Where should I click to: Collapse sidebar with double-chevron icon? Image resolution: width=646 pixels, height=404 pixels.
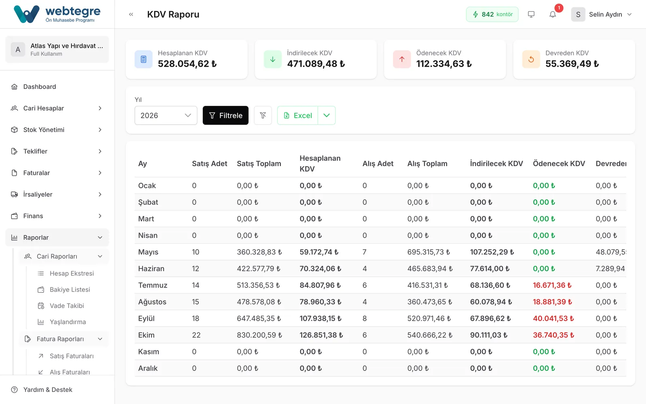[131, 15]
